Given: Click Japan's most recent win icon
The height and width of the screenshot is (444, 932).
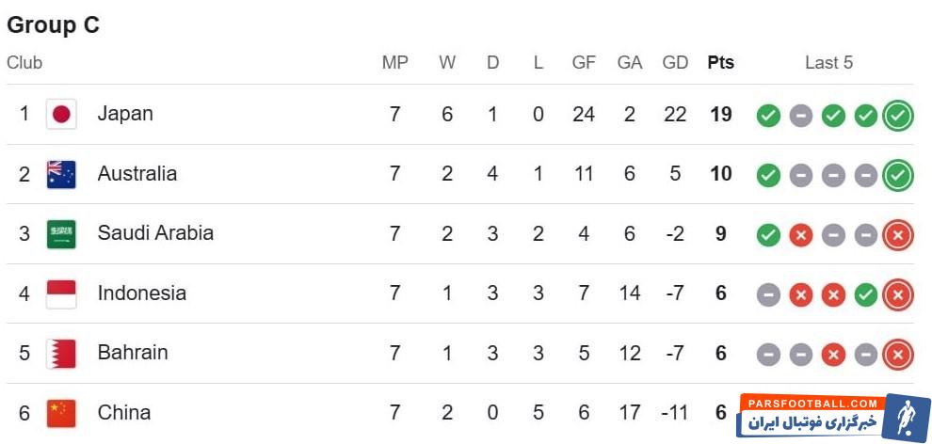Looking at the screenshot, I should pos(898,116).
